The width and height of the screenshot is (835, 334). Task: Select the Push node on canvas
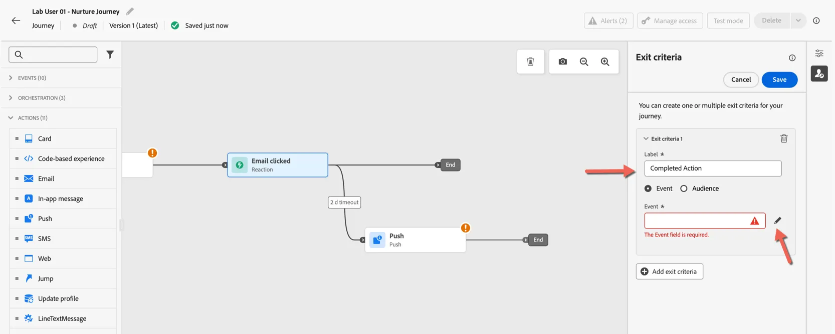click(x=415, y=240)
